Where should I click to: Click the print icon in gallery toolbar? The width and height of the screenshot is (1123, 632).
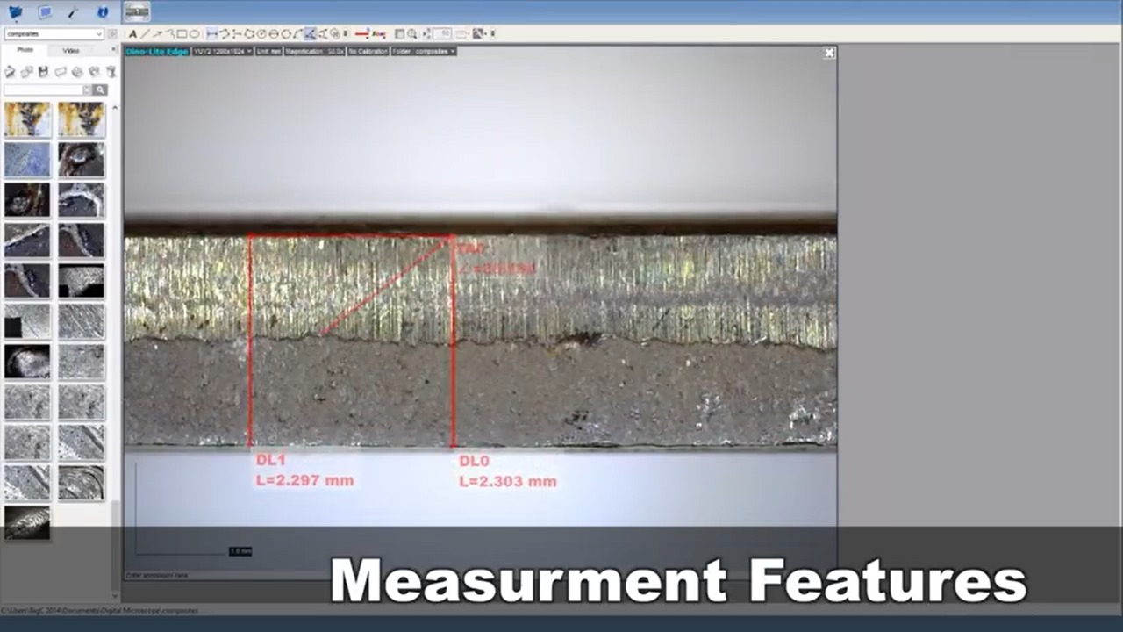point(77,71)
